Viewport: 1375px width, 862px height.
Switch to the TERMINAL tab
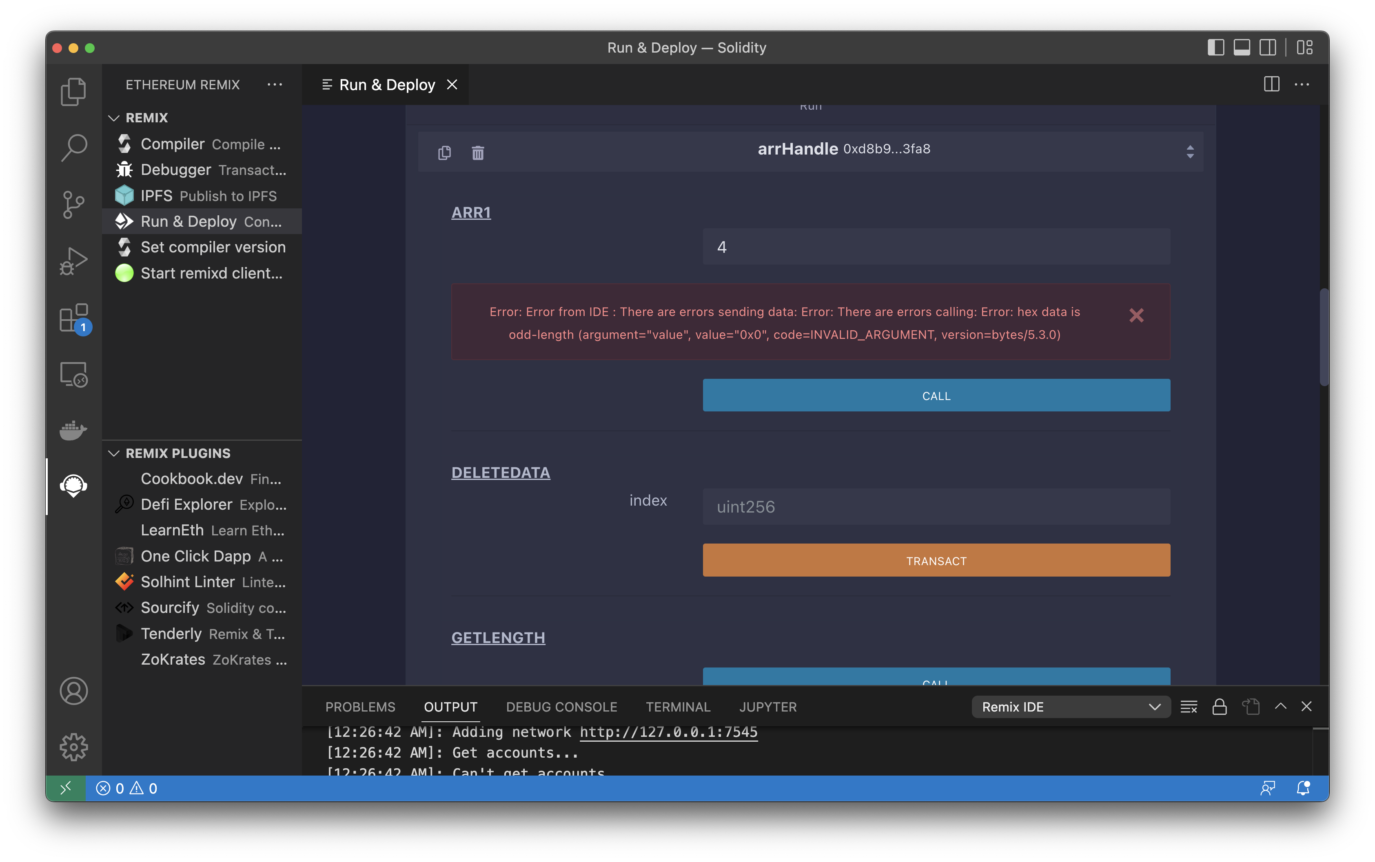678,707
